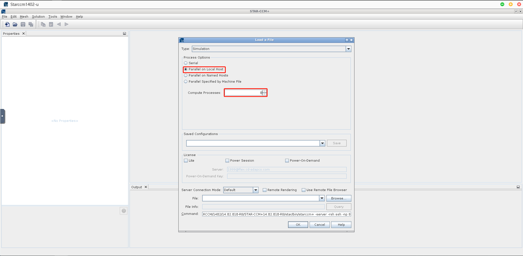Screen dimensions: 523x256
Task: Close the STAR-CCM+ inner window
Action: point(520,11)
